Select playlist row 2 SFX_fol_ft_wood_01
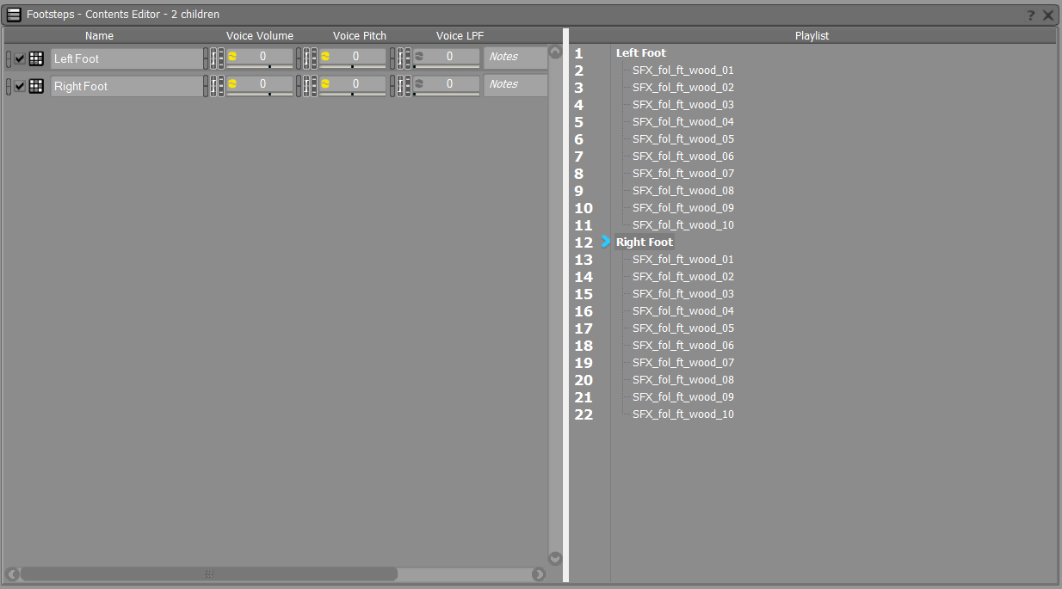The height and width of the screenshot is (589, 1062). (683, 71)
